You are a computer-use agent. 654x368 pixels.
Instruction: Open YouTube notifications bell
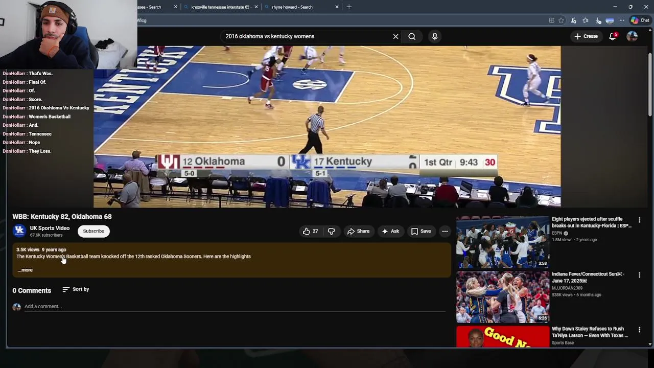point(613,36)
